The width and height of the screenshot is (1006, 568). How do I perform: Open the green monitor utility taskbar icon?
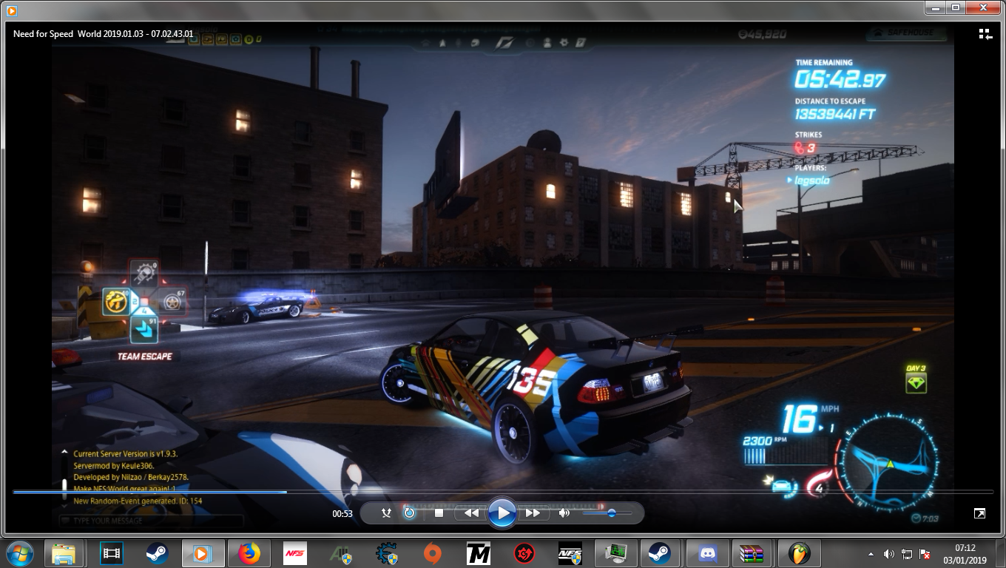click(616, 553)
